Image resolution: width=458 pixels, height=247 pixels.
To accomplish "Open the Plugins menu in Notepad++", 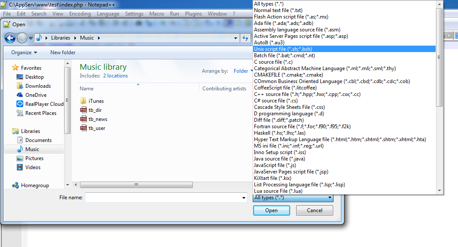I will click(x=193, y=14).
